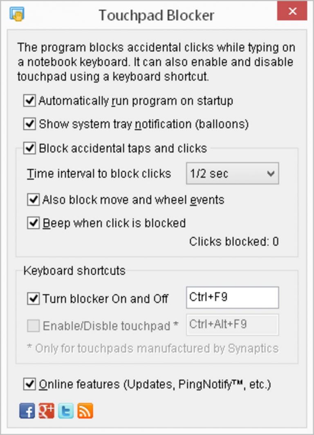Click the Clicks blocked counter text
This screenshot has height=435, width=314.
(x=234, y=242)
